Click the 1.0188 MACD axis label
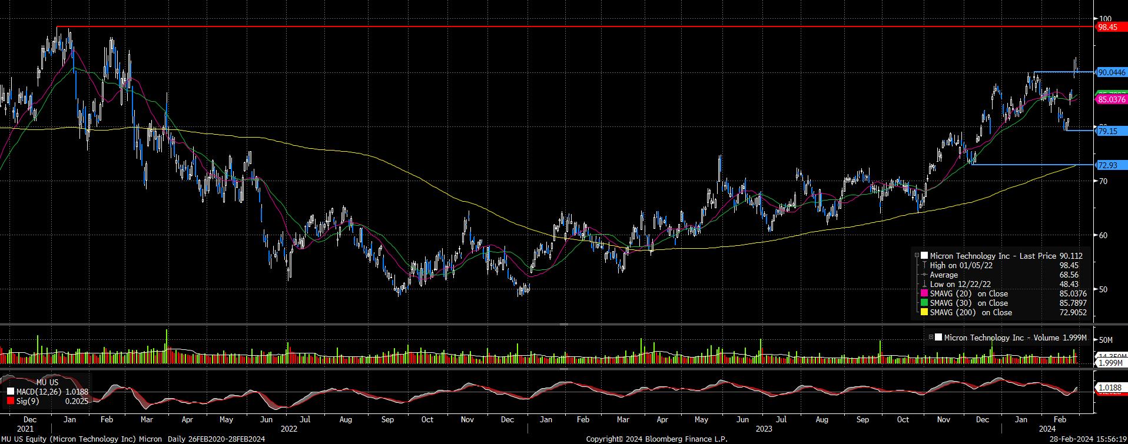The width and height of the screenshot is (1128, 444). tap(1111, 388)
